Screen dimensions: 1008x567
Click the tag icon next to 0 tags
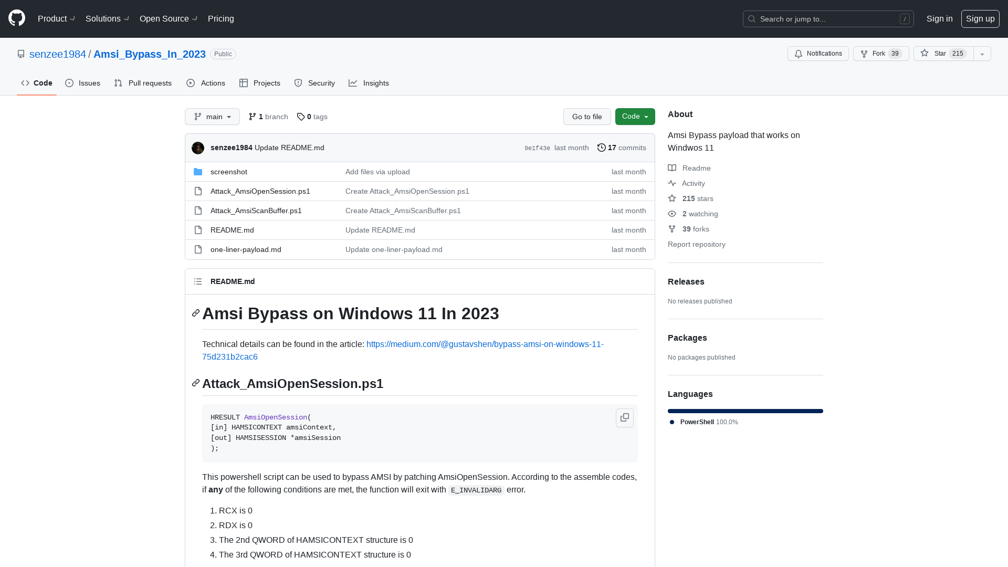point(301,117)
